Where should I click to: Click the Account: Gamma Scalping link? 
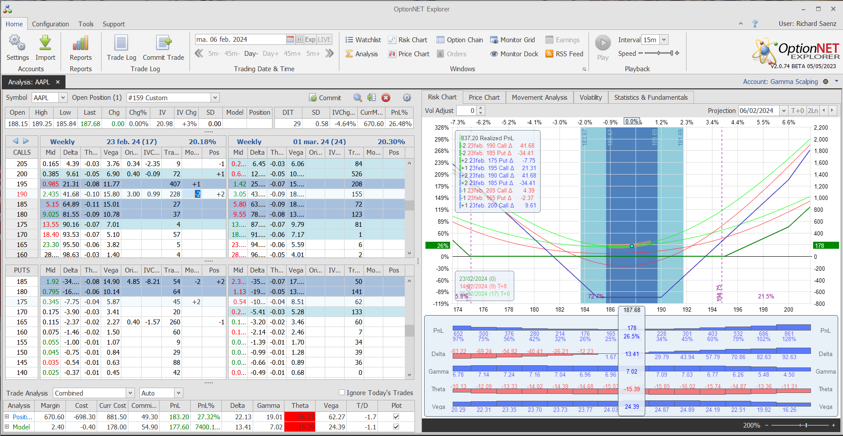[780, 82]
